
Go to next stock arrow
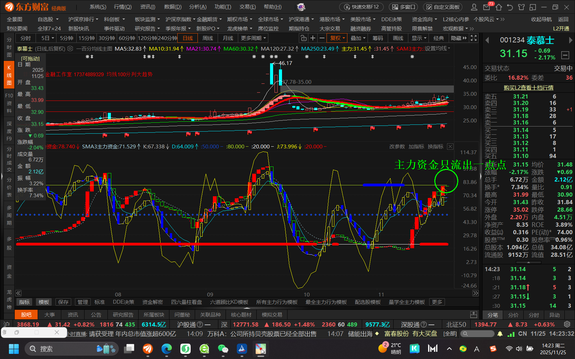[x=571, y=40]
